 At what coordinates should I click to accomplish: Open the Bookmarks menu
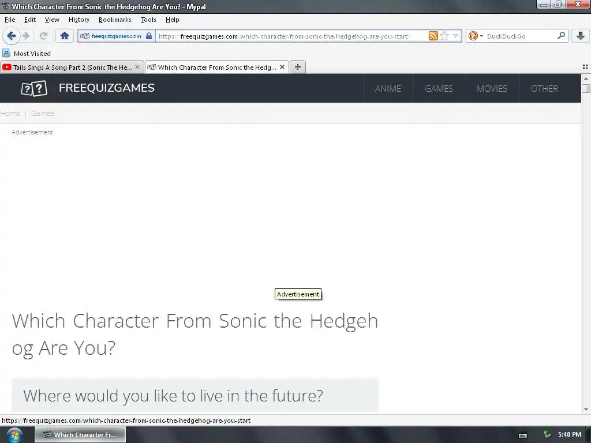[115, 20]
